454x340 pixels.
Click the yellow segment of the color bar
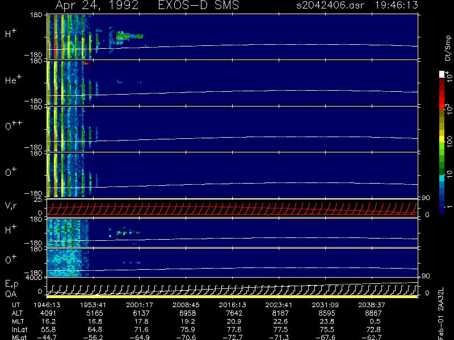(442, 139)
